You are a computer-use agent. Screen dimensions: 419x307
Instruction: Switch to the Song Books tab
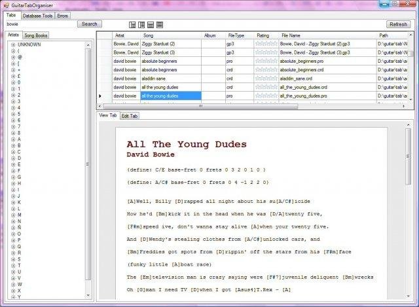tap(36, 35)
